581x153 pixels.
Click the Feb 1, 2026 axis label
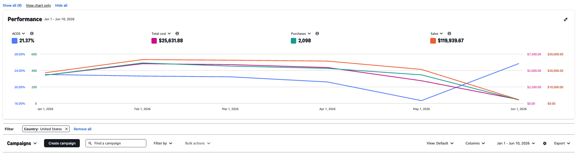(x=143, y=109)
